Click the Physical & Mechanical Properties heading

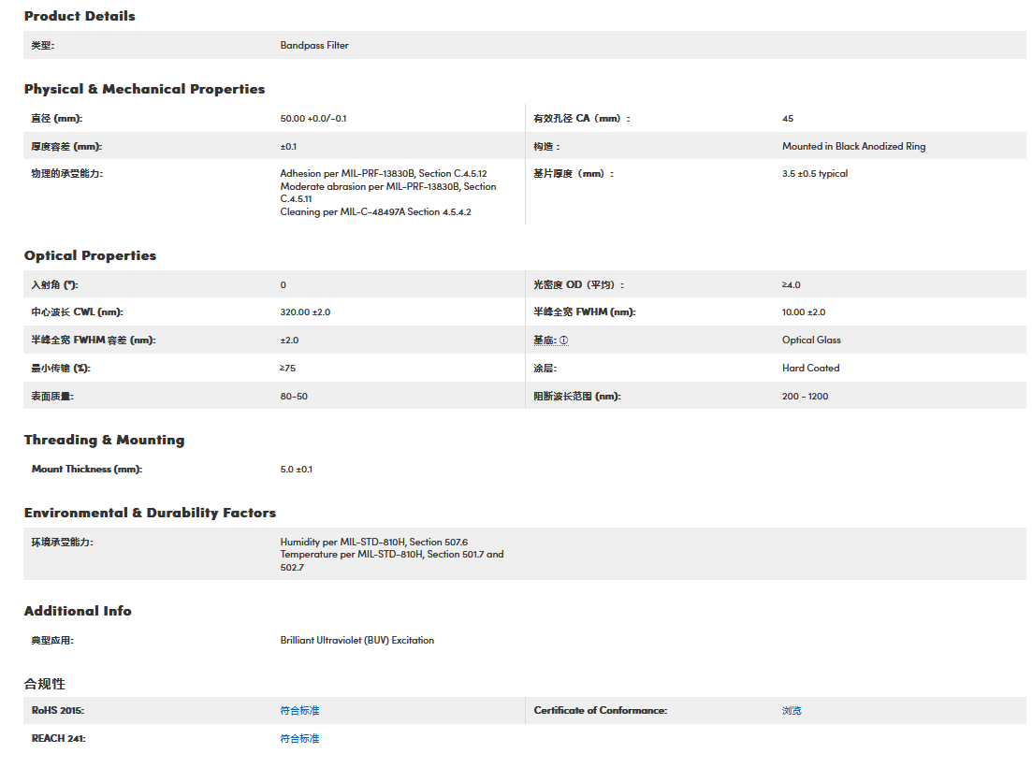[144, 89]
